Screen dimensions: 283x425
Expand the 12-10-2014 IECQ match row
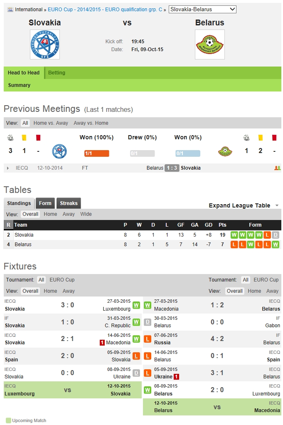tap(8, 168)
